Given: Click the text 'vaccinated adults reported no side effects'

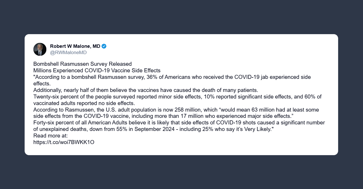Looking at the screenshot, I should tap(84, 103).
